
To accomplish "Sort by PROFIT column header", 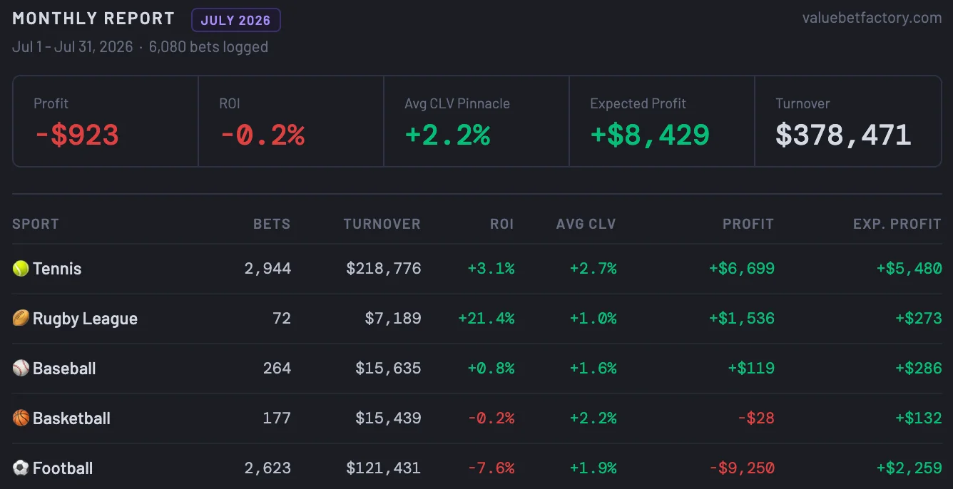I will tap(748, 224).
